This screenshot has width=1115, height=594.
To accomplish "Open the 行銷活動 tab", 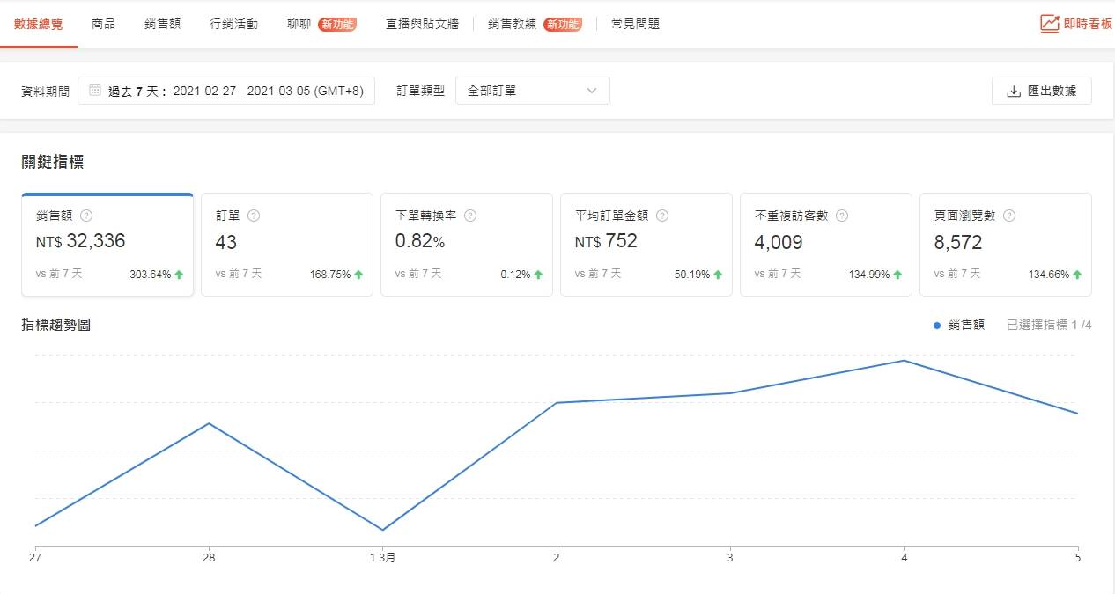I will point(234,24).
